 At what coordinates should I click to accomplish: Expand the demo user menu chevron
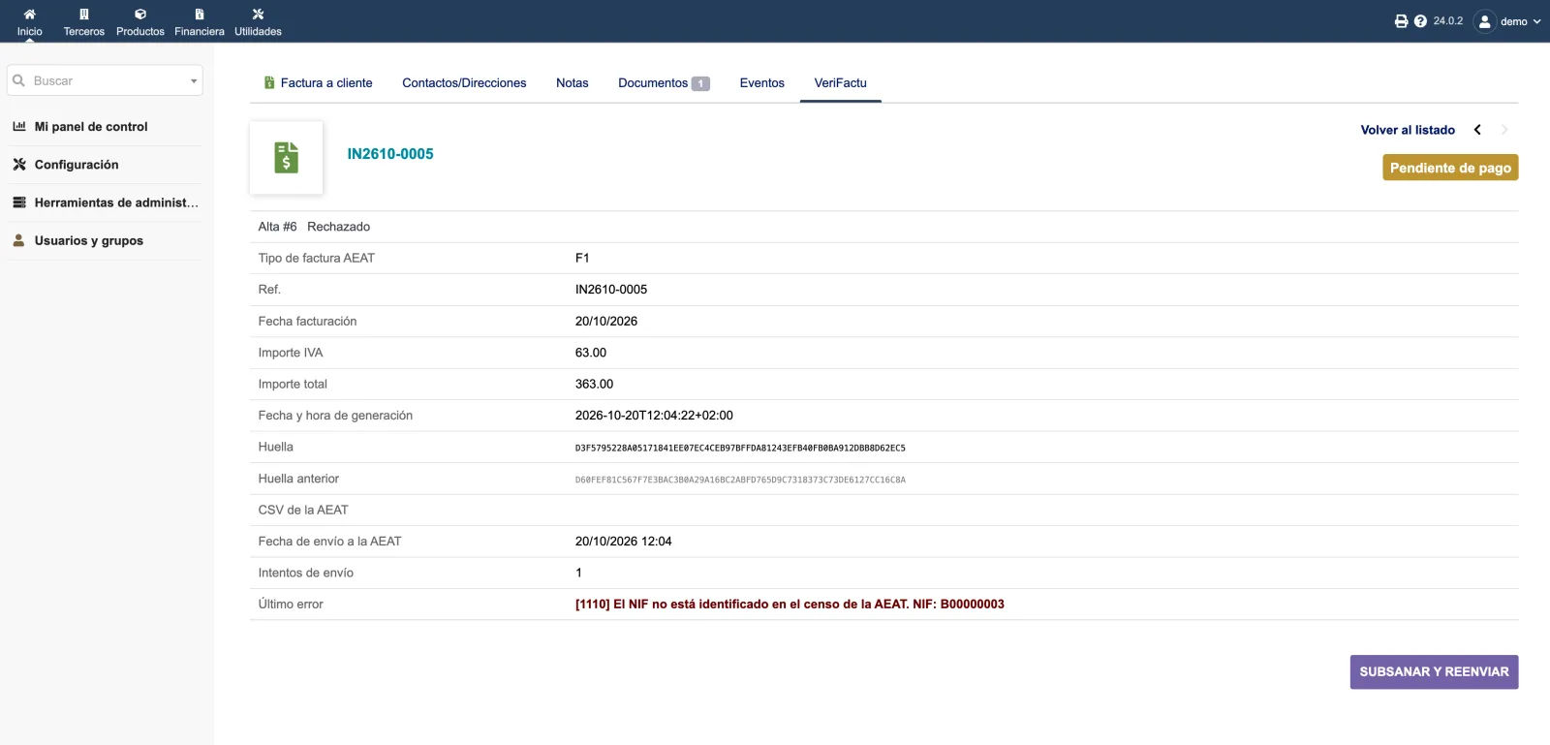pyautogui.click(x=1536, y=21)
